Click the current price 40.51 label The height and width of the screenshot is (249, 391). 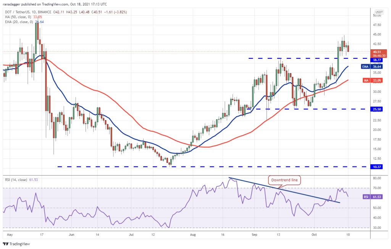point(379,53)
